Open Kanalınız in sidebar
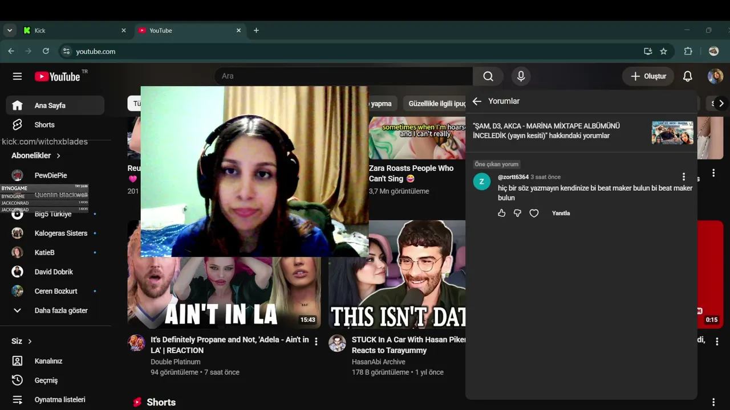The height and width of the screenshot is (410, 730). pyautogui.click(x=55, y=361)
